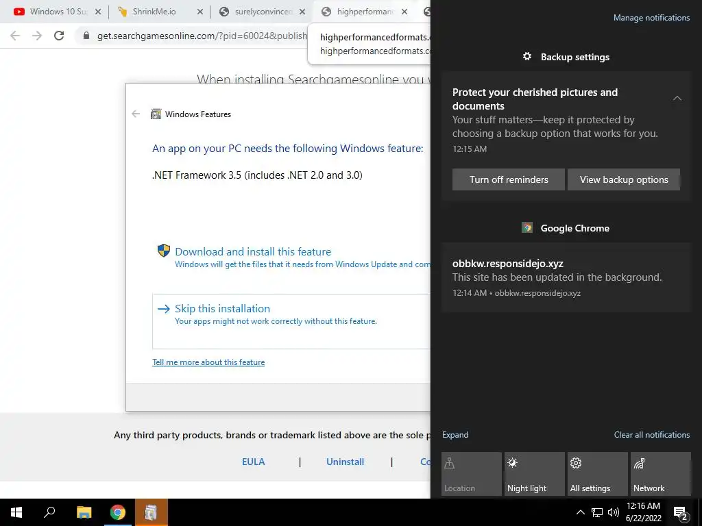Click the Backup settings gear icon
Viewport: 702px width, 526px height.
coord(527,56)
